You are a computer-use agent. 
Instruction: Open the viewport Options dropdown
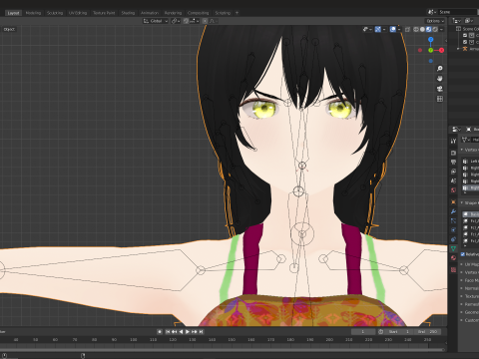pos(435,21)
